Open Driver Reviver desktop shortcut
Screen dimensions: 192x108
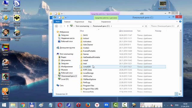[5, 94]
